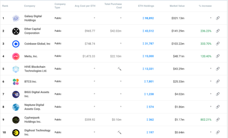Image resolution: width=228 pixels, height=138 pixels.
Task: Click mining pickaxe icon in Digihost Technology row
Action: (119, 132)
